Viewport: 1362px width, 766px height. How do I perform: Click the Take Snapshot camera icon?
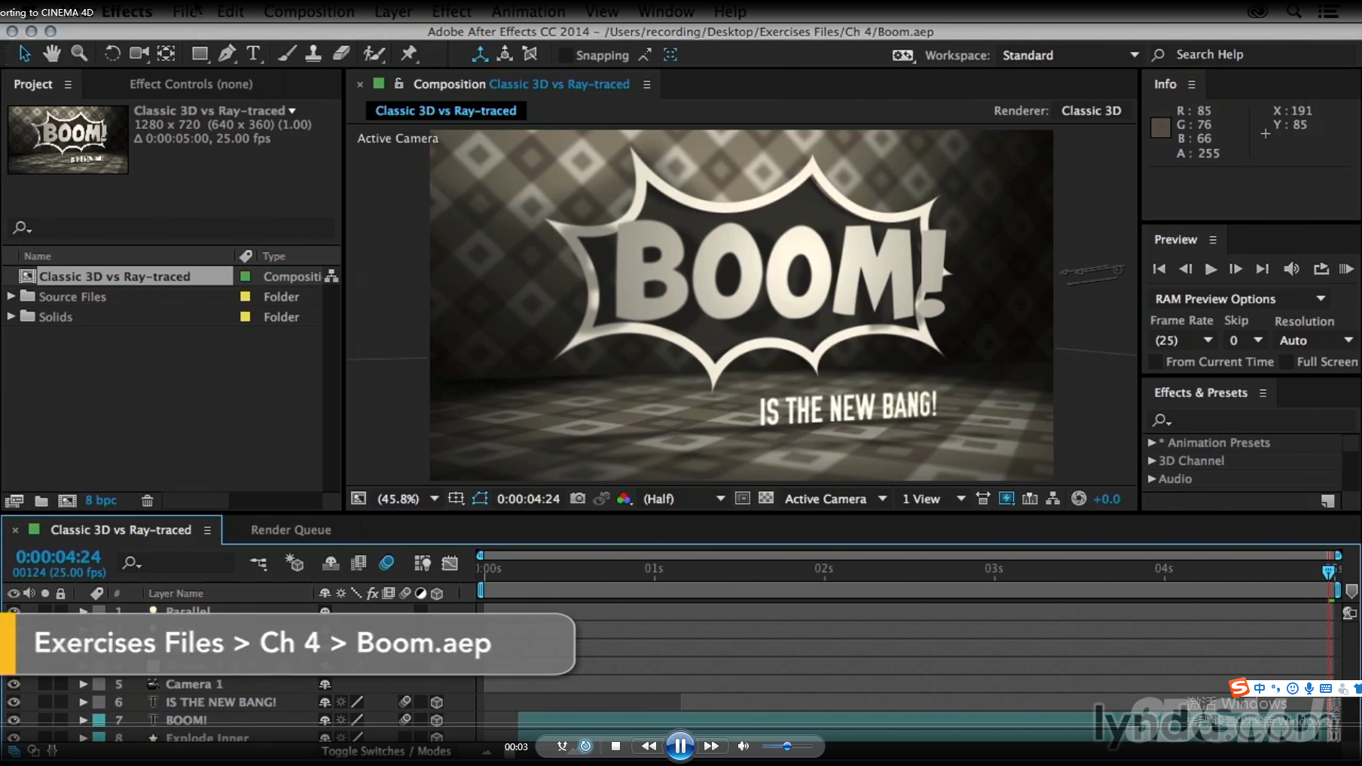(578, 499)
